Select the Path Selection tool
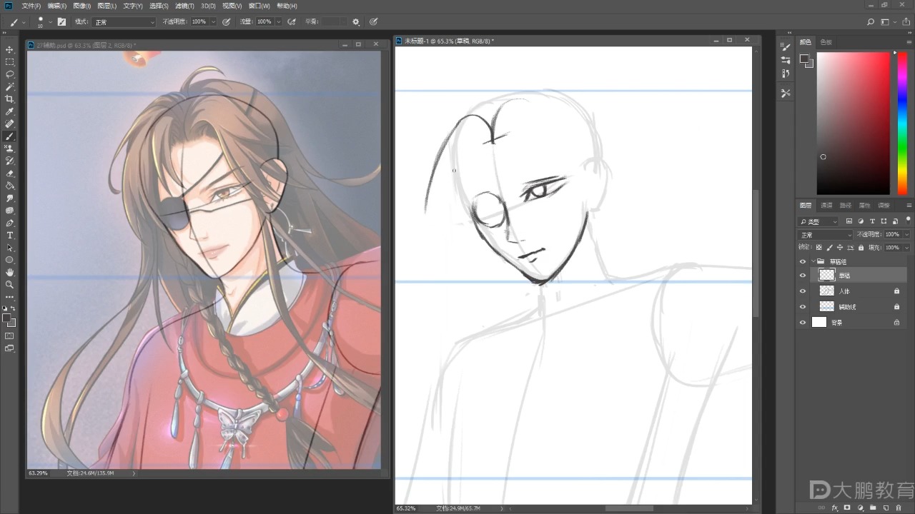Image resolution: width=915 pixels, height=514 pixels. (9, 248)
